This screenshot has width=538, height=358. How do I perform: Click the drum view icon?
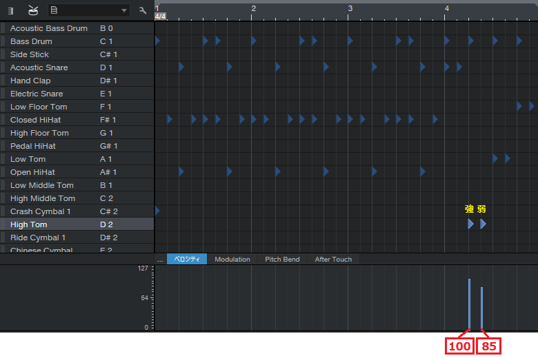pos(33,10)
